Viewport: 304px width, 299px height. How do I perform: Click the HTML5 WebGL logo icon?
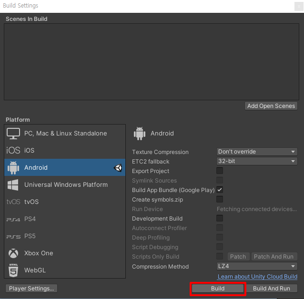click(13, 270)
